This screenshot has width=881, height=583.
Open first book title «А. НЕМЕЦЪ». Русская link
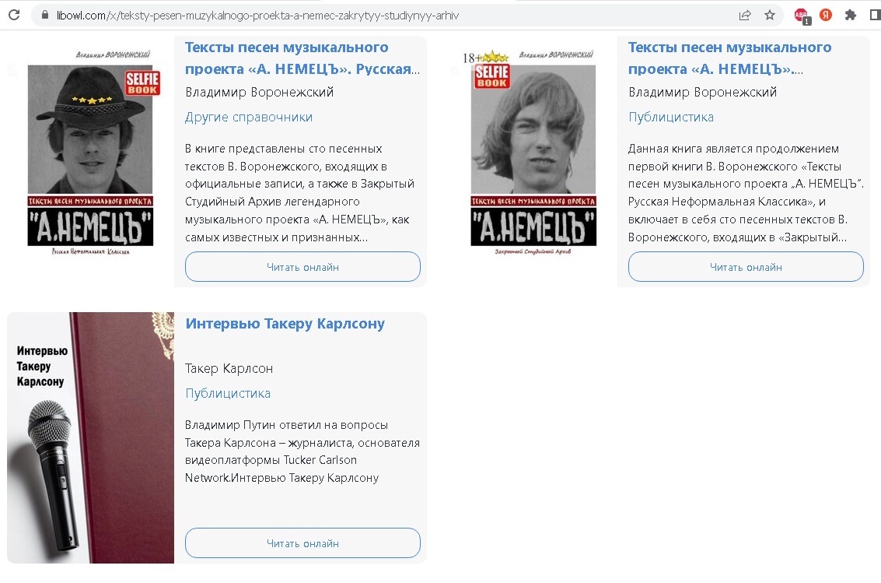[x=302, y=58]
